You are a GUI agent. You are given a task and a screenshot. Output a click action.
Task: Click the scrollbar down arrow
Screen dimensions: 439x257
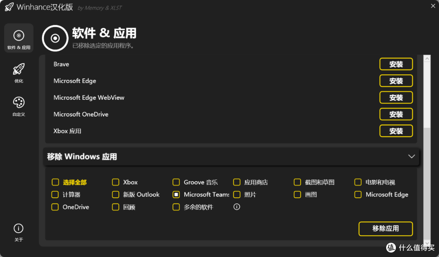coord(427,243)
